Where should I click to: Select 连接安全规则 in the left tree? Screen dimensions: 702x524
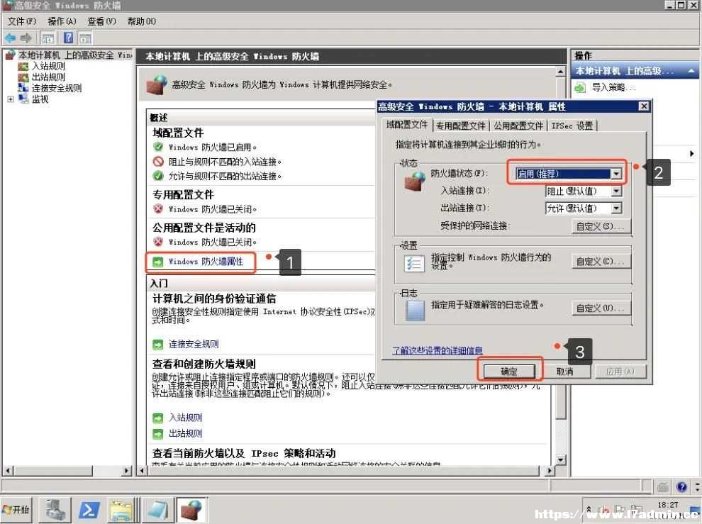(57, 88)
